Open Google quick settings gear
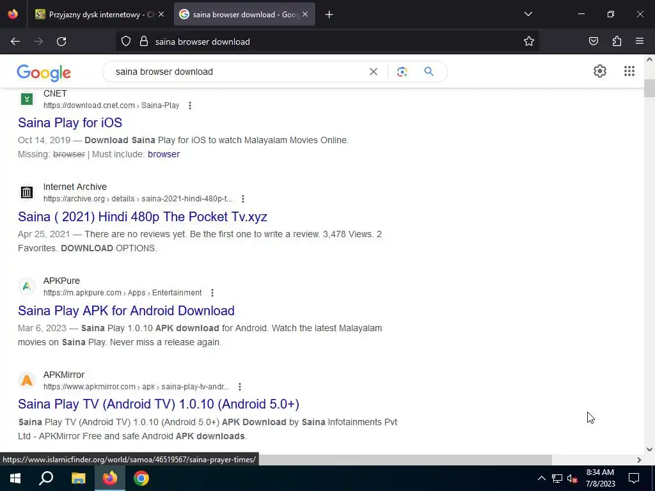The width and height of the screenshot is (655, 491). (x=600, y=72)
